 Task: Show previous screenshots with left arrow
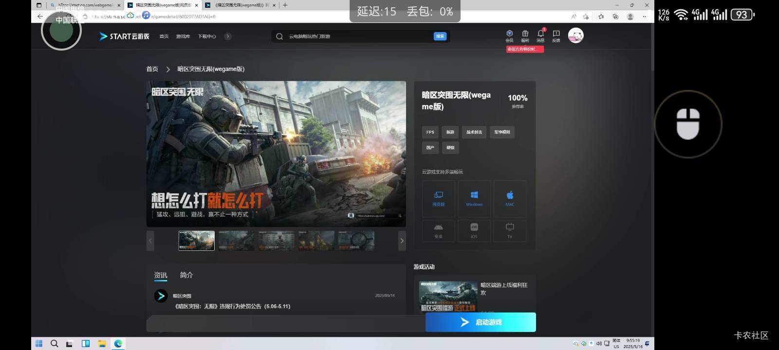click(150, 241)
